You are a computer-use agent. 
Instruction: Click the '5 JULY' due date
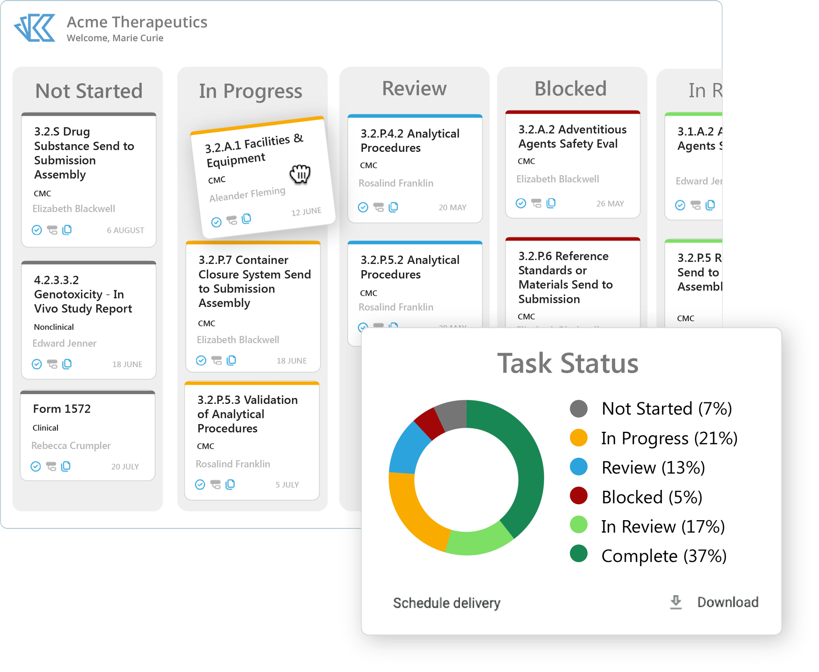pos(287,485)
